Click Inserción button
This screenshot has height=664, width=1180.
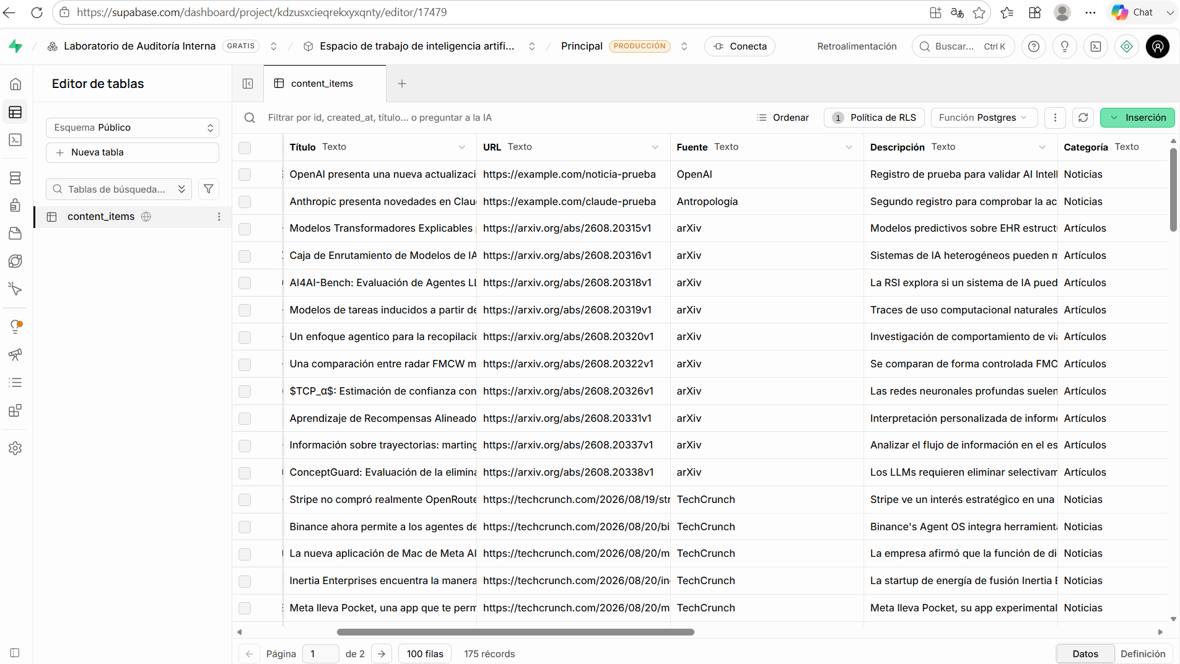[x=1137, y=118]
